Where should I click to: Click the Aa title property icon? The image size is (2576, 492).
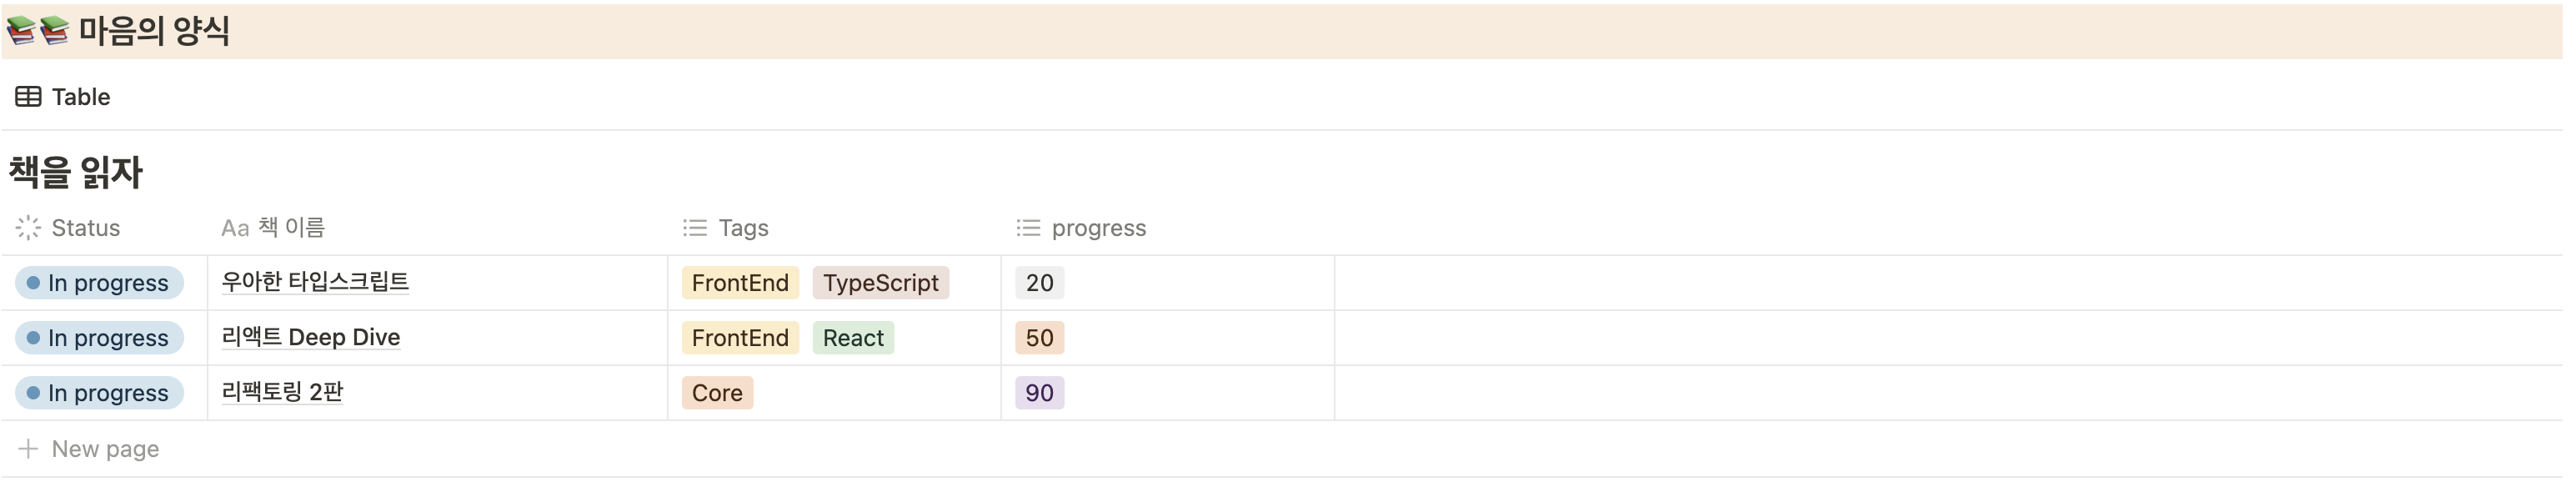click(x=235, y=228)
